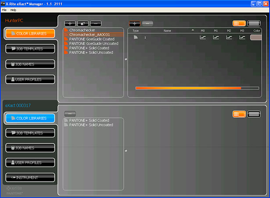Click the library icon beside PANTONE GoeGuide Coated
The image size is (270, 198).
pos(66,39)
